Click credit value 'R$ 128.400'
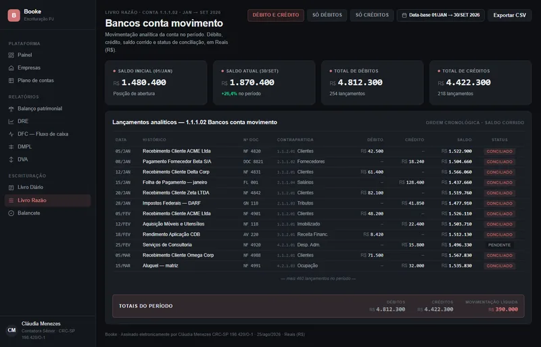This screenshot has height=347, width=541. click(x=412, y=182)
